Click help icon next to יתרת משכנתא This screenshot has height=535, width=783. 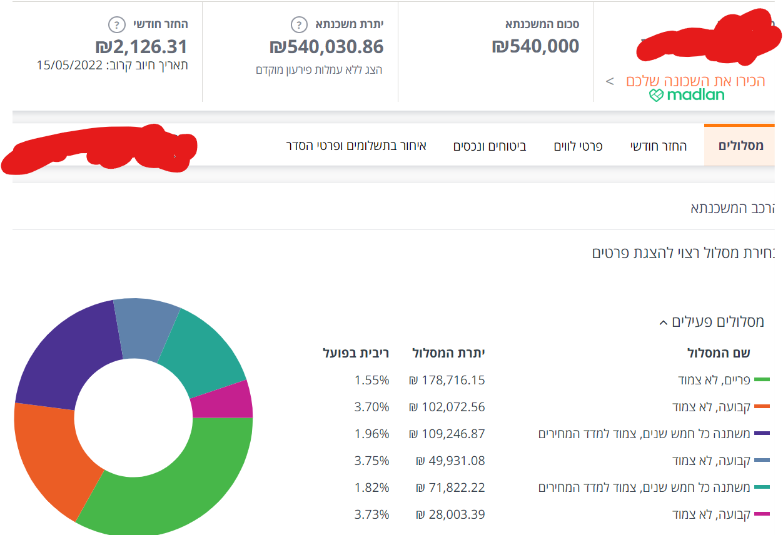[x=299, y=25]
